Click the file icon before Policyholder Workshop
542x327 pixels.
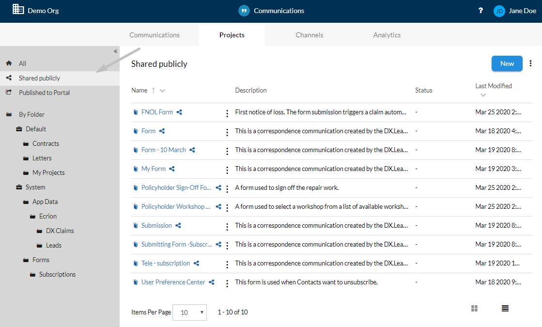136,206
